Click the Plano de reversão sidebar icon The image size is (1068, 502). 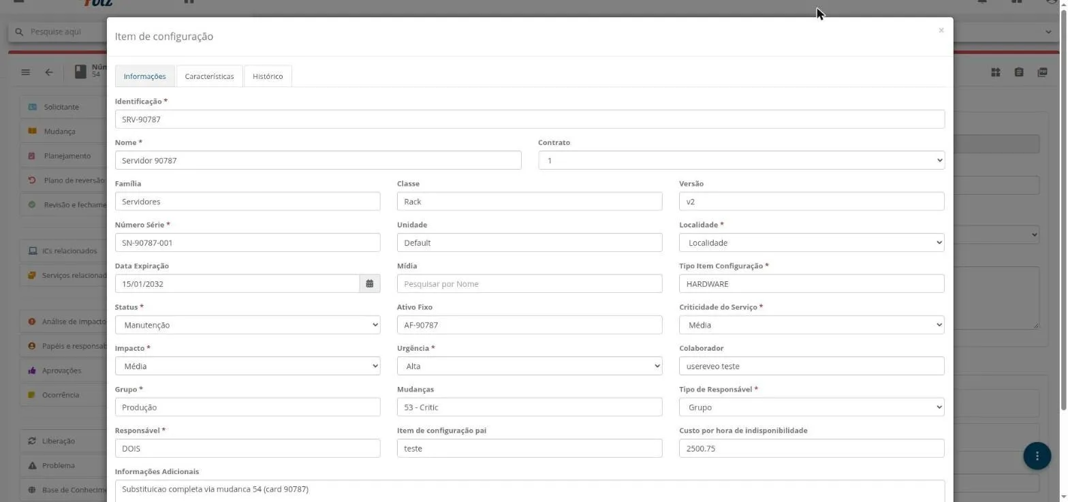32,181
